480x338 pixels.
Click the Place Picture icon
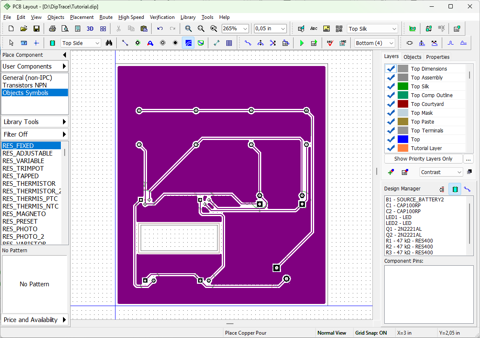326,29
